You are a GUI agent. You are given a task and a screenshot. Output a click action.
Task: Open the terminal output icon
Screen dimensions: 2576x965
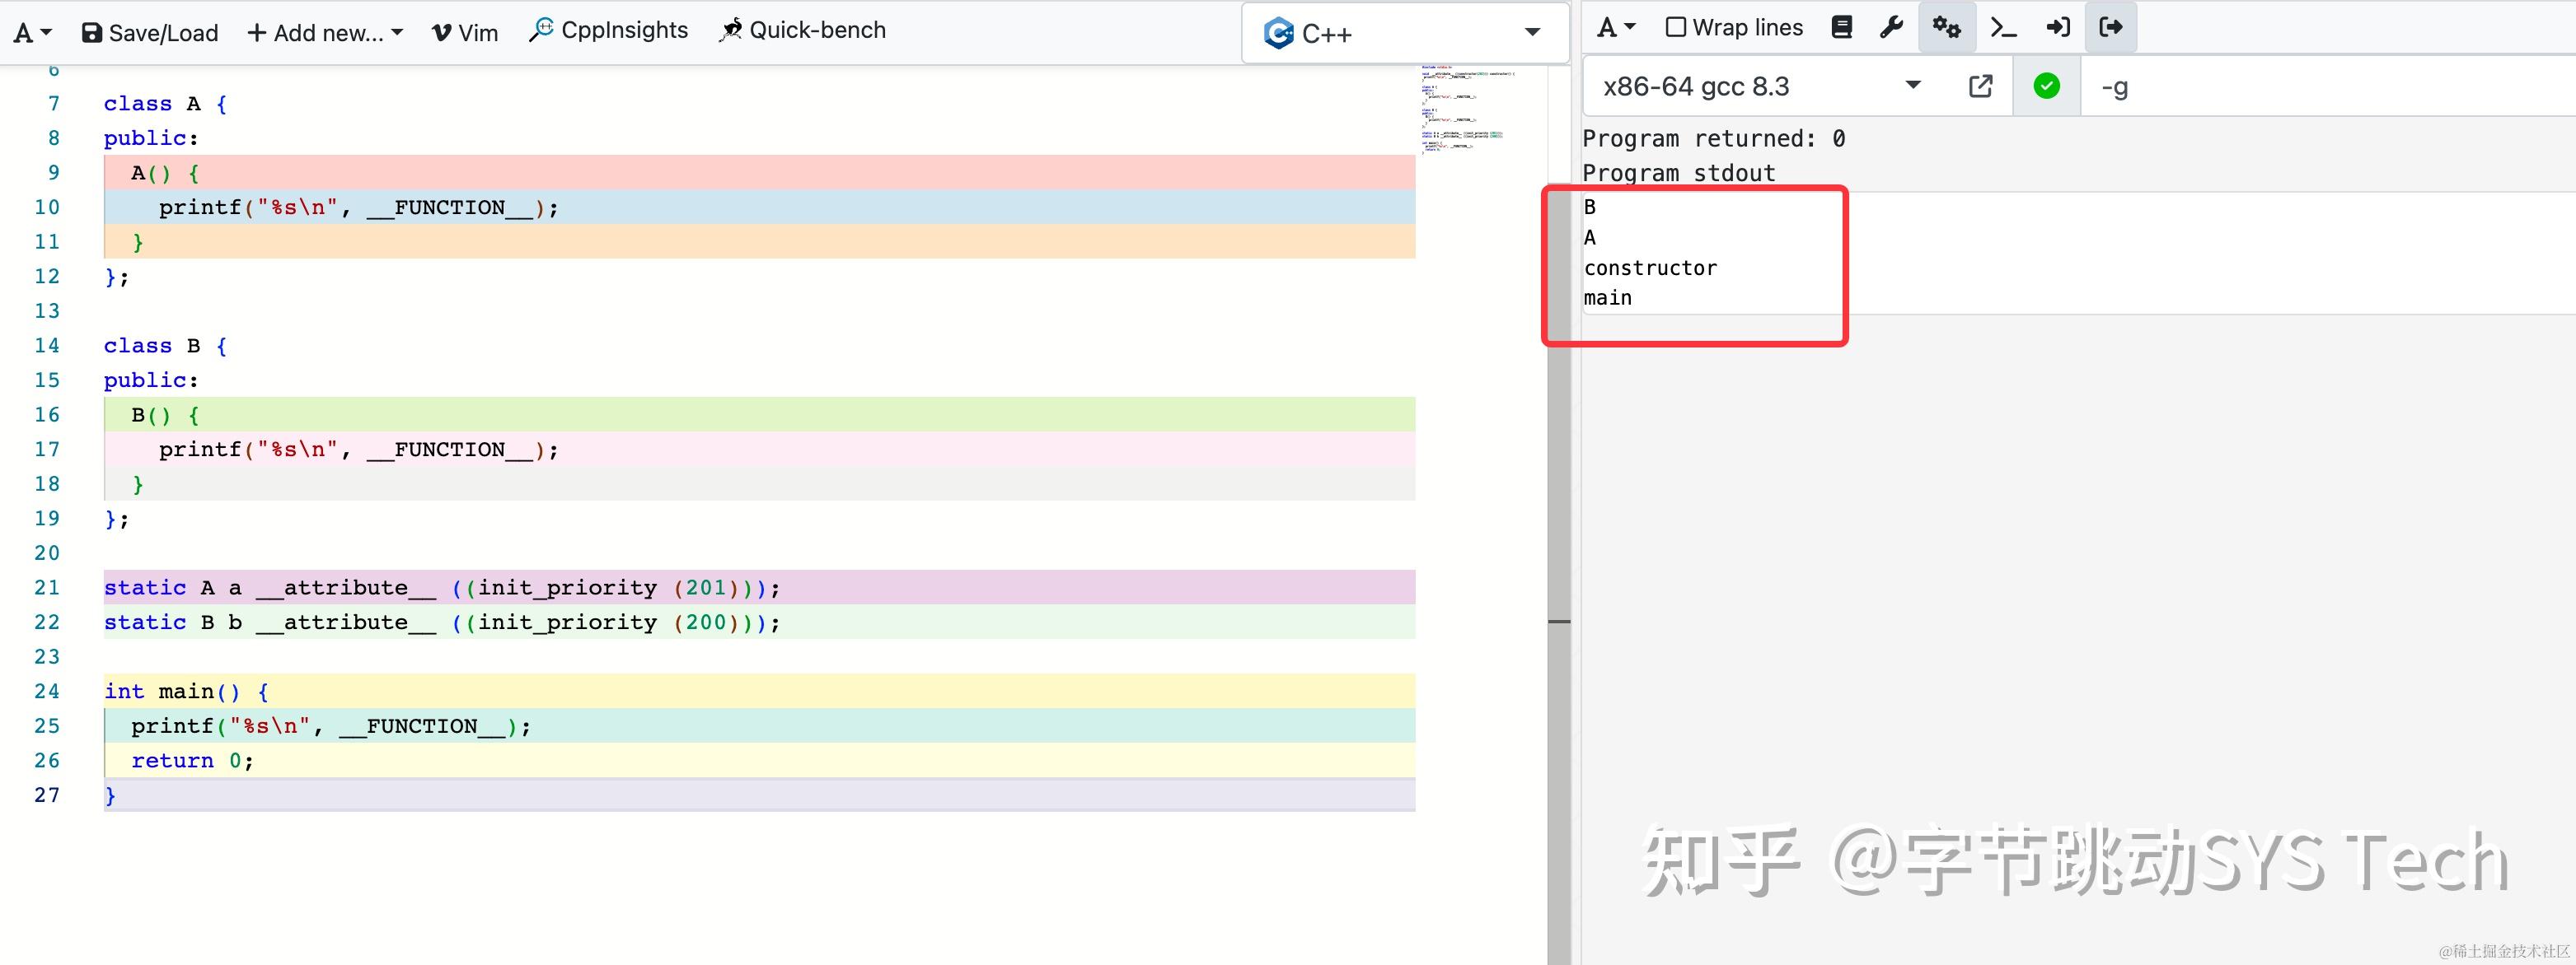click(2003, 27)
